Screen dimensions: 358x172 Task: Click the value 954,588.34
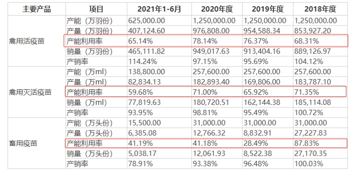262,31
